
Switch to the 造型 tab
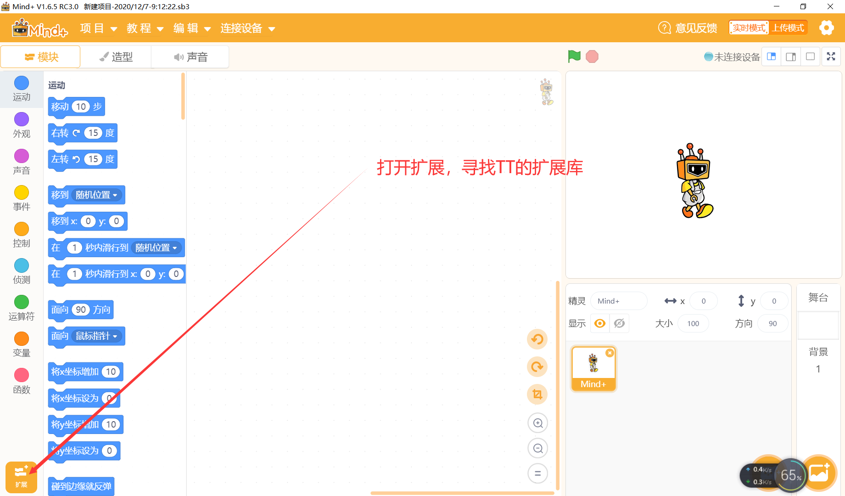(x=116, y=57)
